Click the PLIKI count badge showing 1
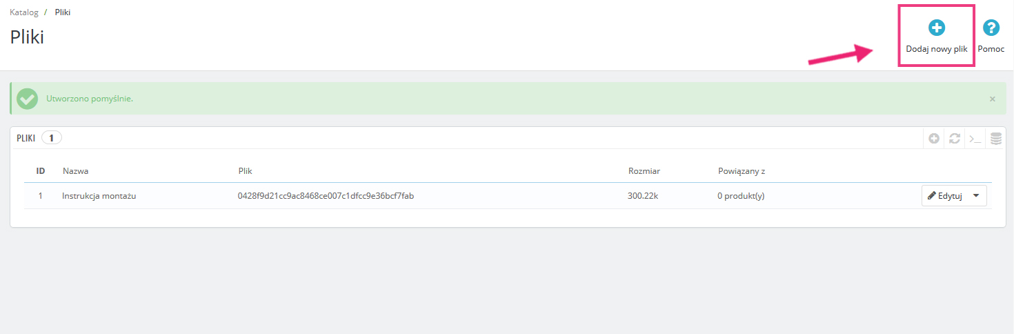The image size is (1014, 334). (x=52, y=138)
